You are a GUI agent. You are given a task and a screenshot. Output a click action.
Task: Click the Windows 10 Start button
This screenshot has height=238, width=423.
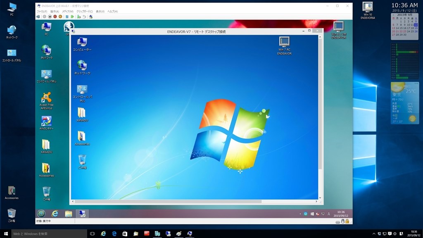point(6,234)
